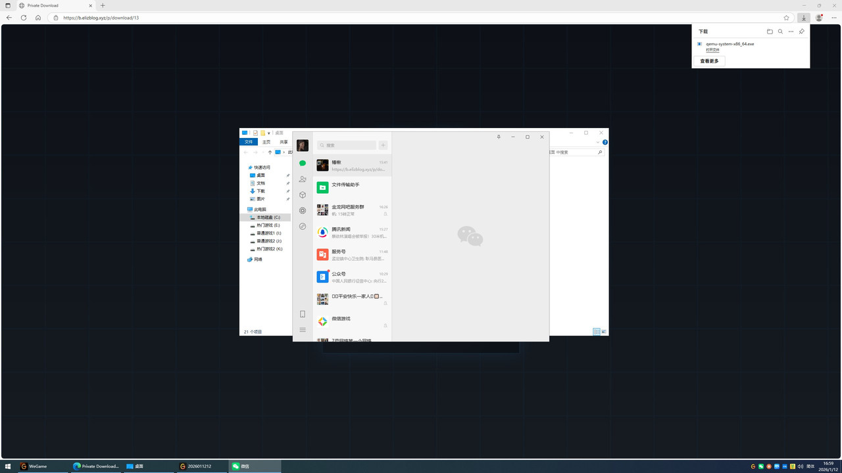This screenshot has width=842, height=473.
Task: Open the WeChat Mini Programs sidebar icon
Action: click(x=303, y=226)
